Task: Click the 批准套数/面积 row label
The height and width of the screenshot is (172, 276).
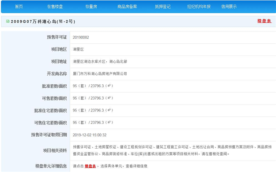Action: [x=54, y=86]
